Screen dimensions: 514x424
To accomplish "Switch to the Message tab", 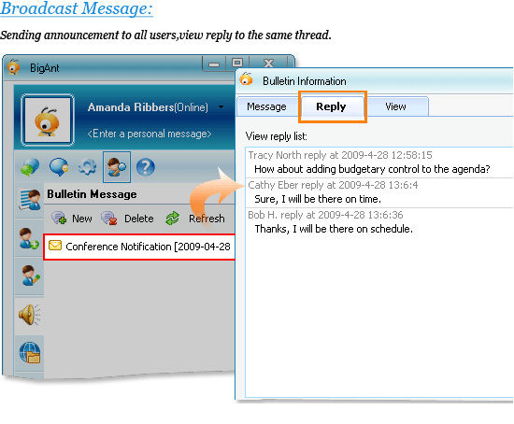I will point(266,106).
